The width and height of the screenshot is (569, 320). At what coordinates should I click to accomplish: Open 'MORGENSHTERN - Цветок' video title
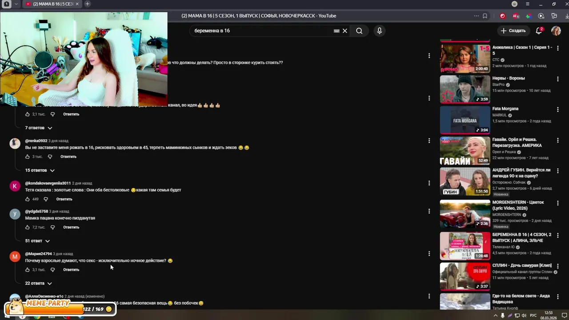click(518, 205)
